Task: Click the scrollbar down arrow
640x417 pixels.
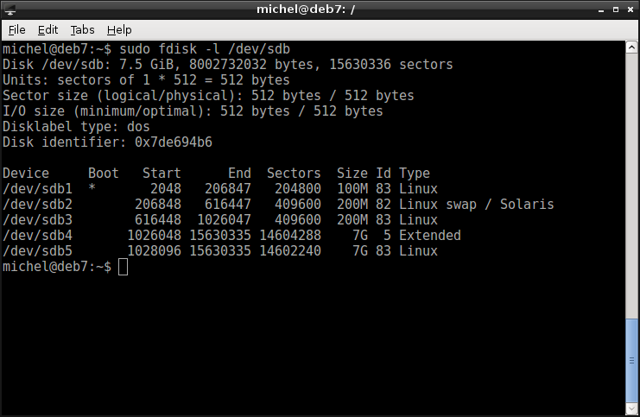Action: [x=631, y=408]
